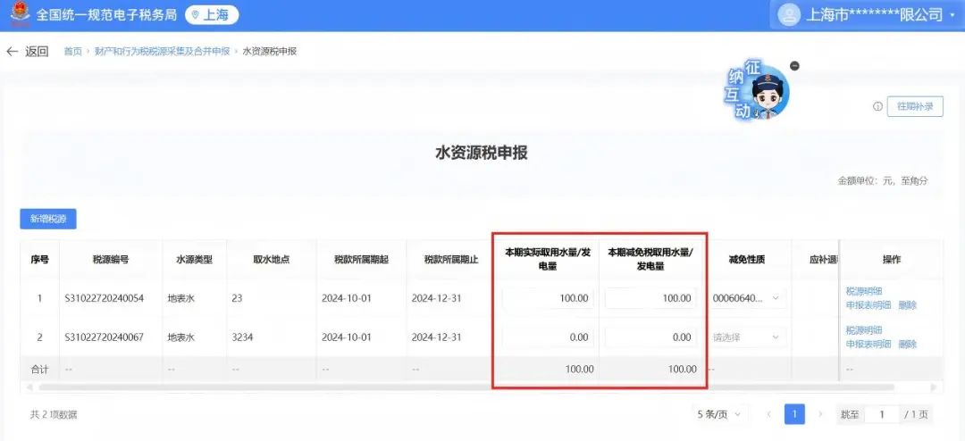Go to the next page arrow
The height and width of the screenshot is (441, 965).
point(818,414)
